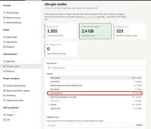
Task: Click the Intranet-administration users icon
Action: click(x=4, y=86)
